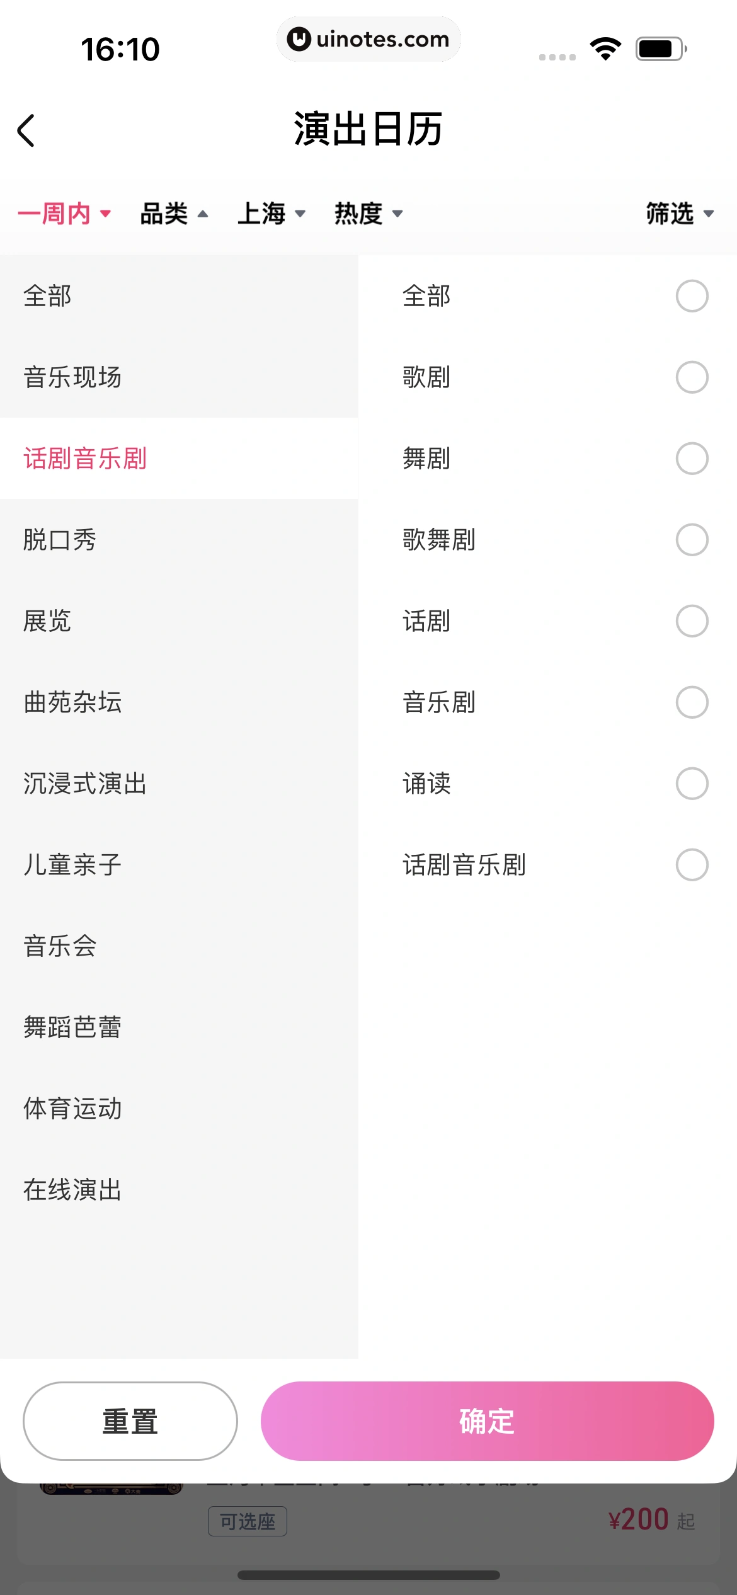Confirm selection with 确定 button
The width and height of the screenshot is (737, 1595).
tap(487, 1421)
